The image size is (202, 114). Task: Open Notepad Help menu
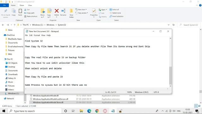tap(49, 35)
